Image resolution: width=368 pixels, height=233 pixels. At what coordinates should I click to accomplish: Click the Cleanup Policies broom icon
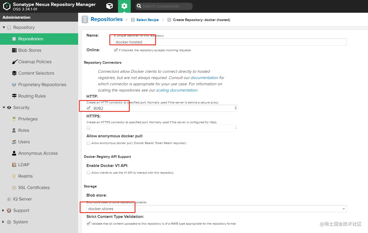(15, 62)
